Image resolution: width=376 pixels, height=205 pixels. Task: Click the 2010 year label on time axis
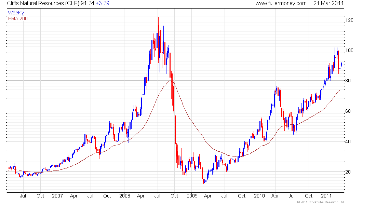(259, 196)
